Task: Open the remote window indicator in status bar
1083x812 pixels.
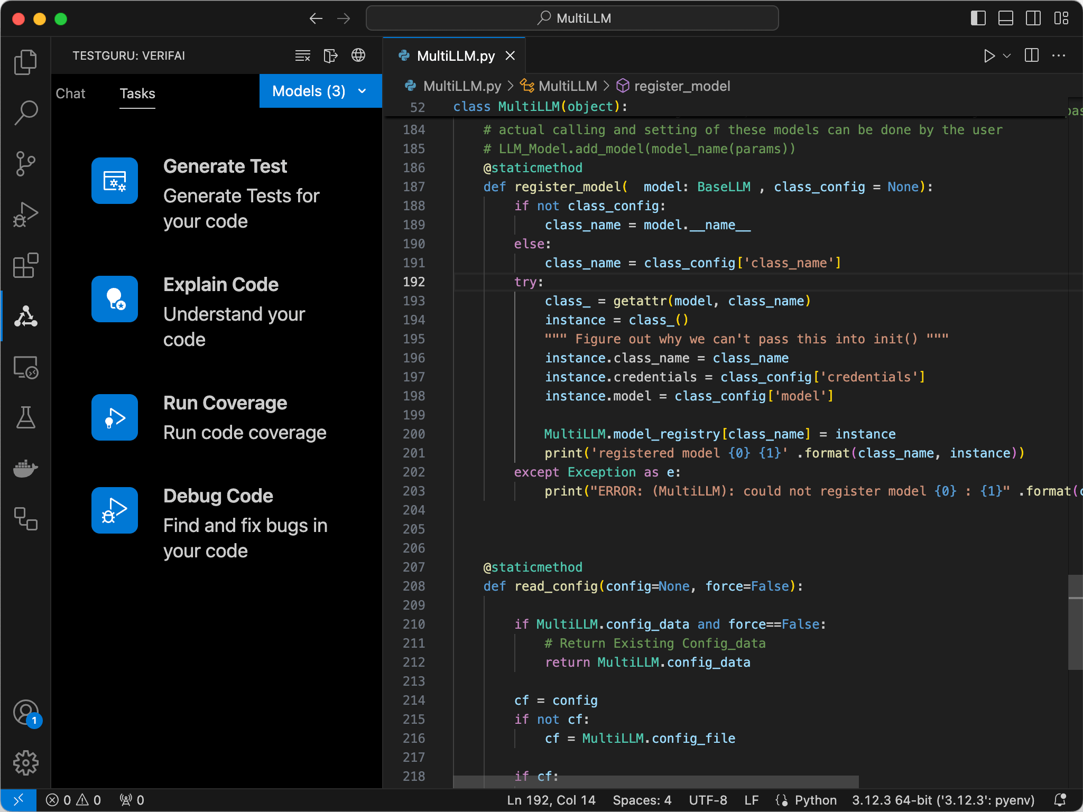Action: [x=18, y=800]
